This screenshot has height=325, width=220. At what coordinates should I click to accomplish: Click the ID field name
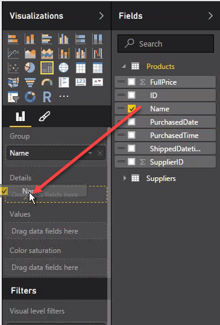point(154,96)
